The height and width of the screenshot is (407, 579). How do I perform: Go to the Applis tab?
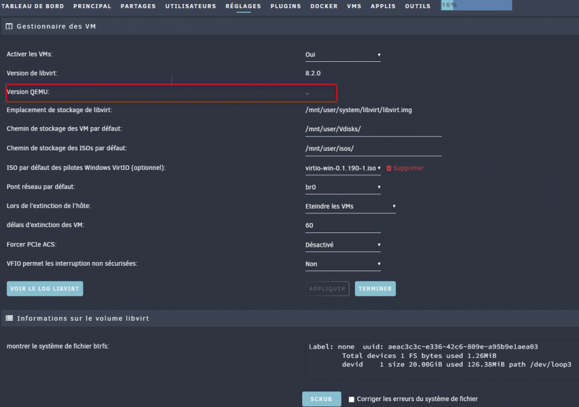tap(383, 6)
